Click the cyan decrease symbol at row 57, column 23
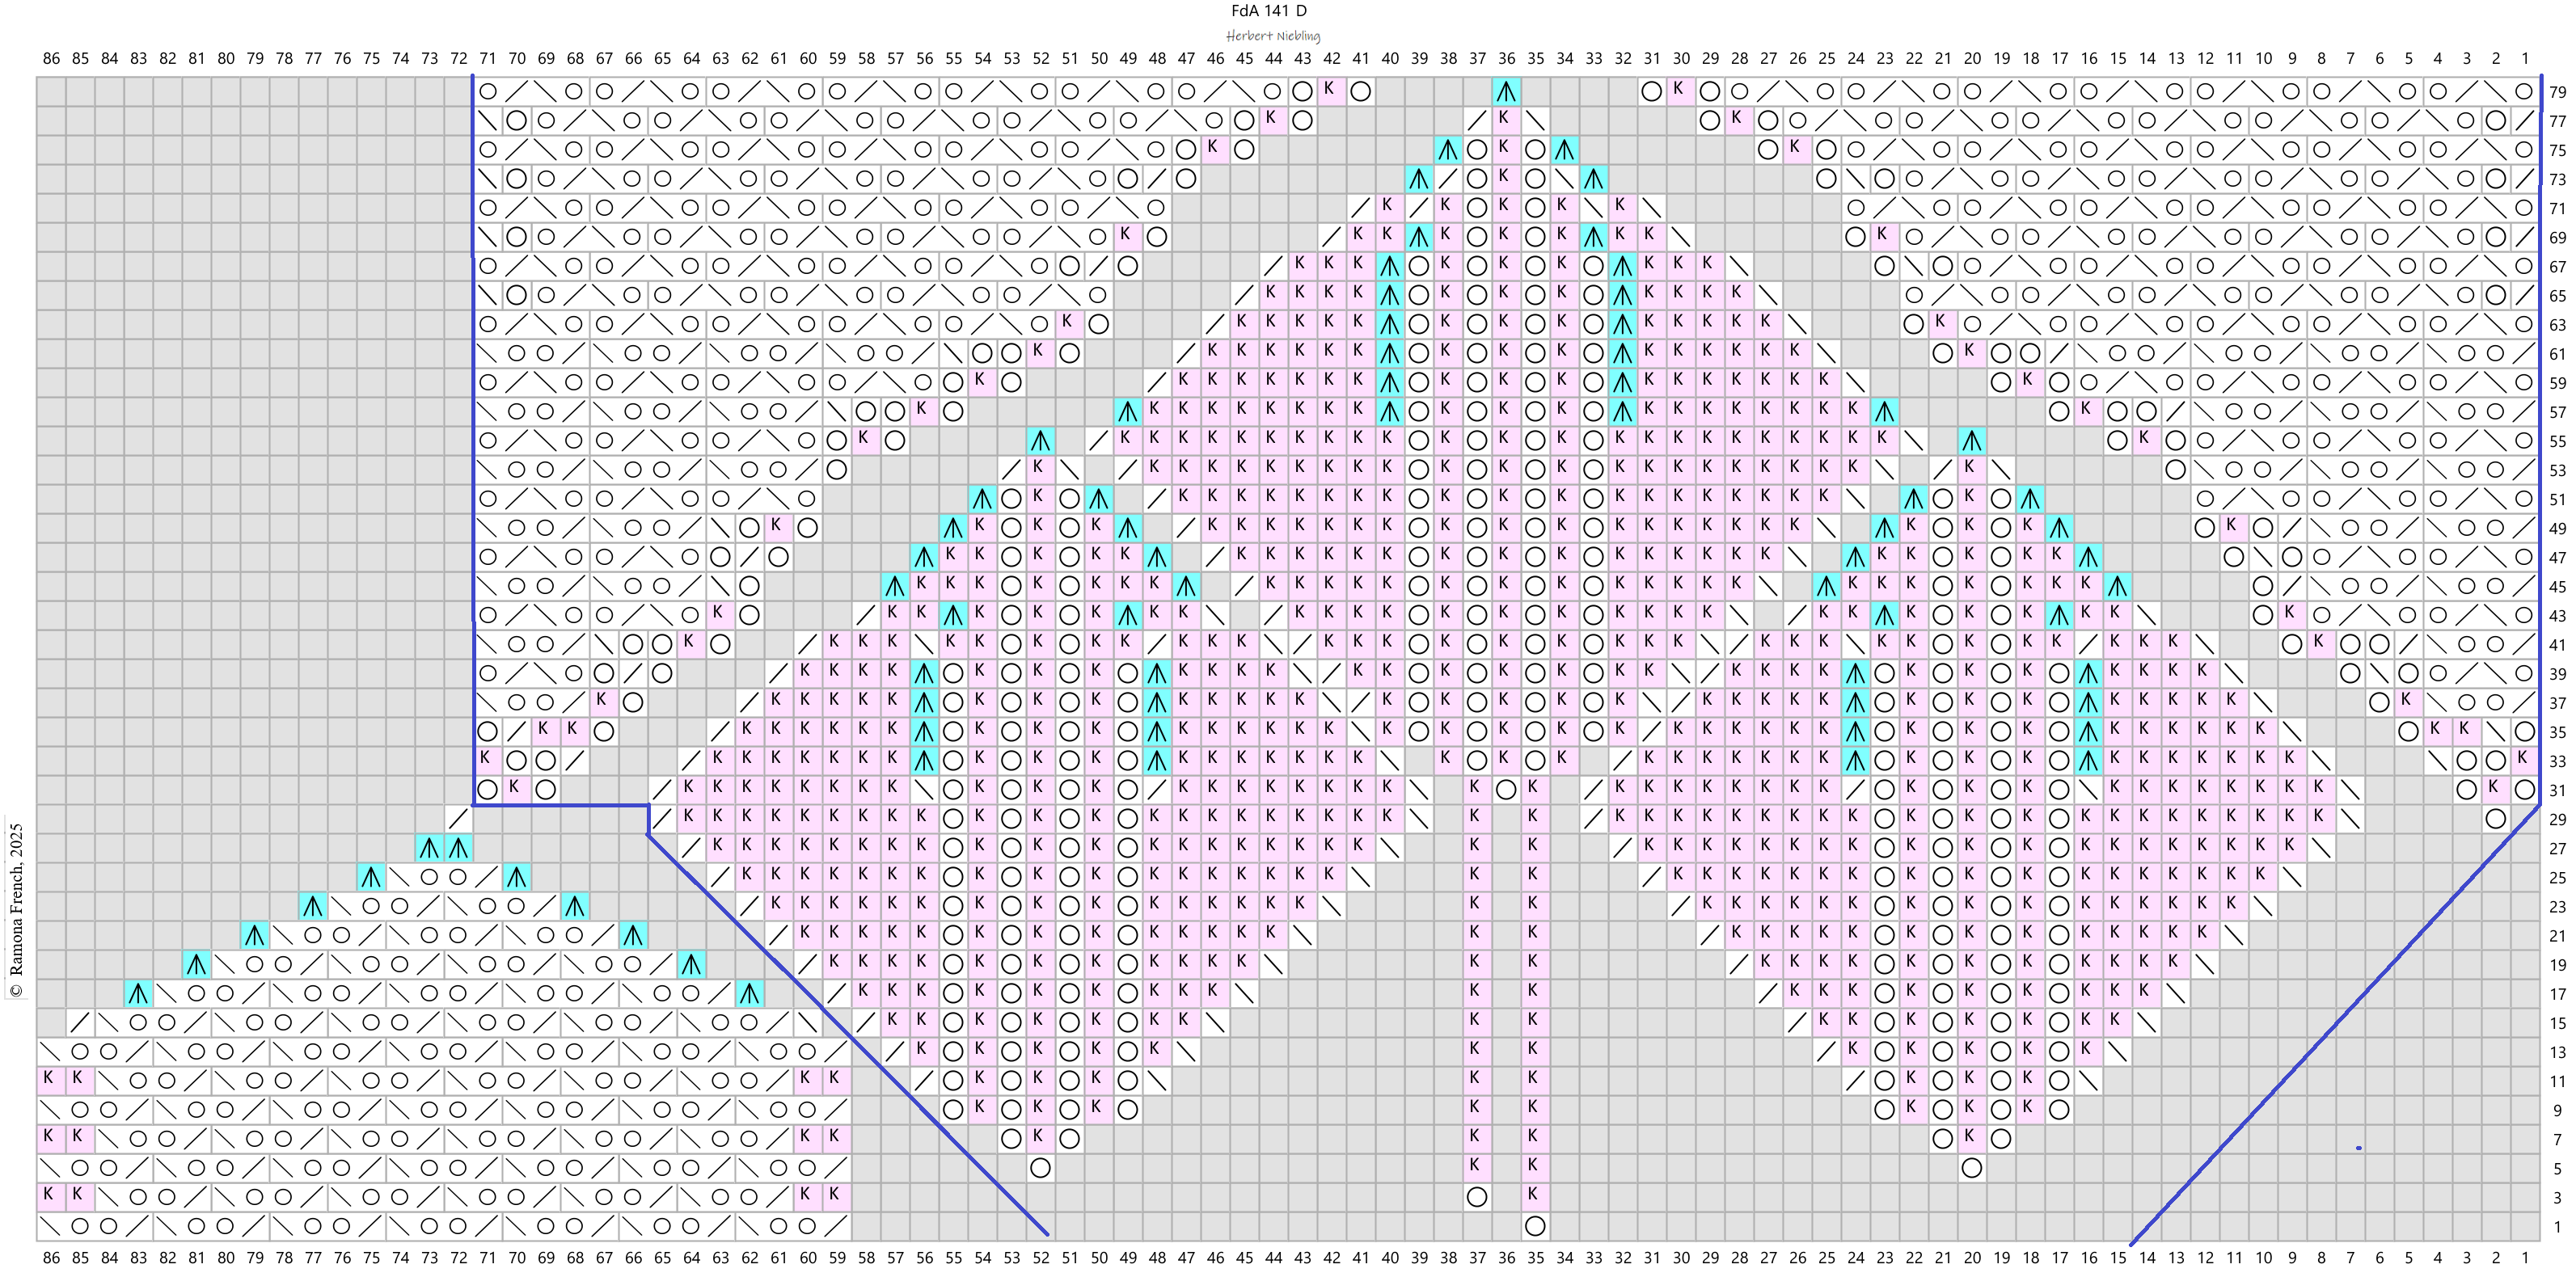2576x1277 pixels. [x=1884, y=411]
